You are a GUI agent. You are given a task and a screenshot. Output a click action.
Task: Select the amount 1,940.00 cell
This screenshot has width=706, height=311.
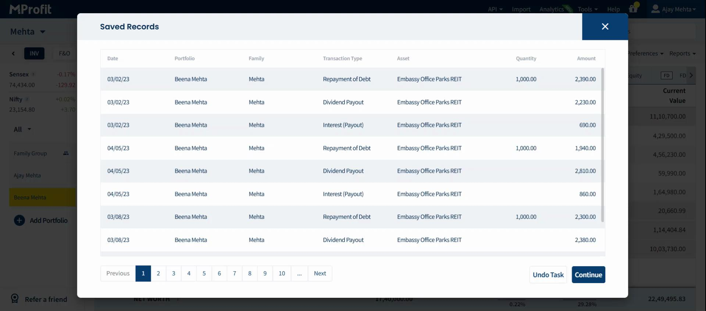[585, 148]
